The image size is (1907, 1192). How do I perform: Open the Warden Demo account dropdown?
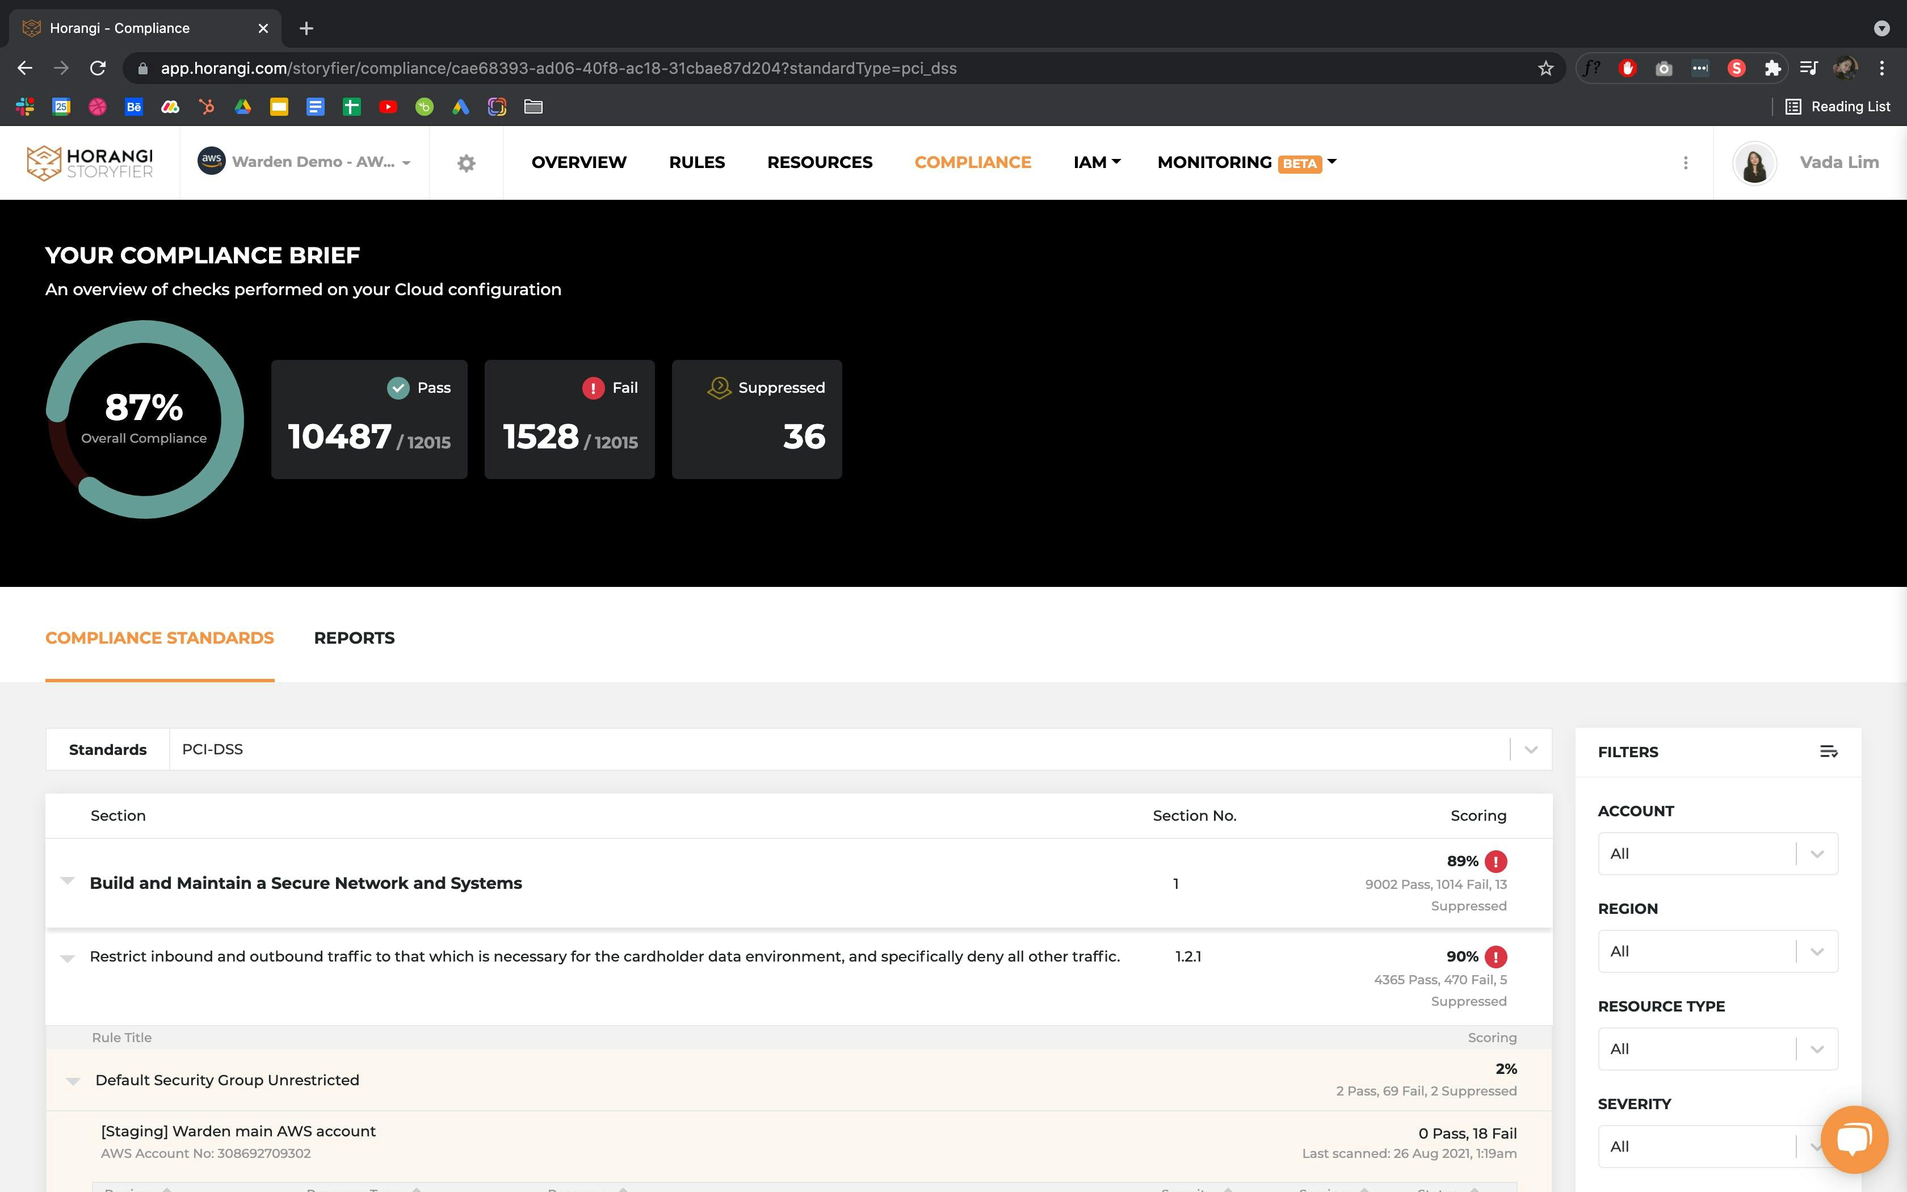click(x=304, y=162)
